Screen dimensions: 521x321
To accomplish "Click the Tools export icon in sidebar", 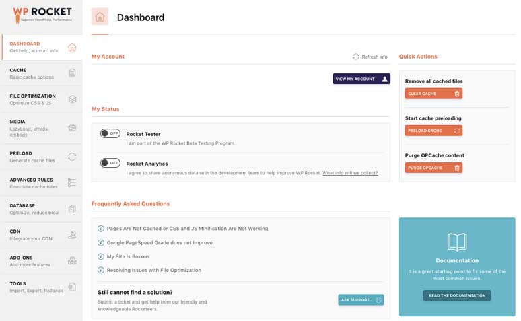I will tap(72, 287).
